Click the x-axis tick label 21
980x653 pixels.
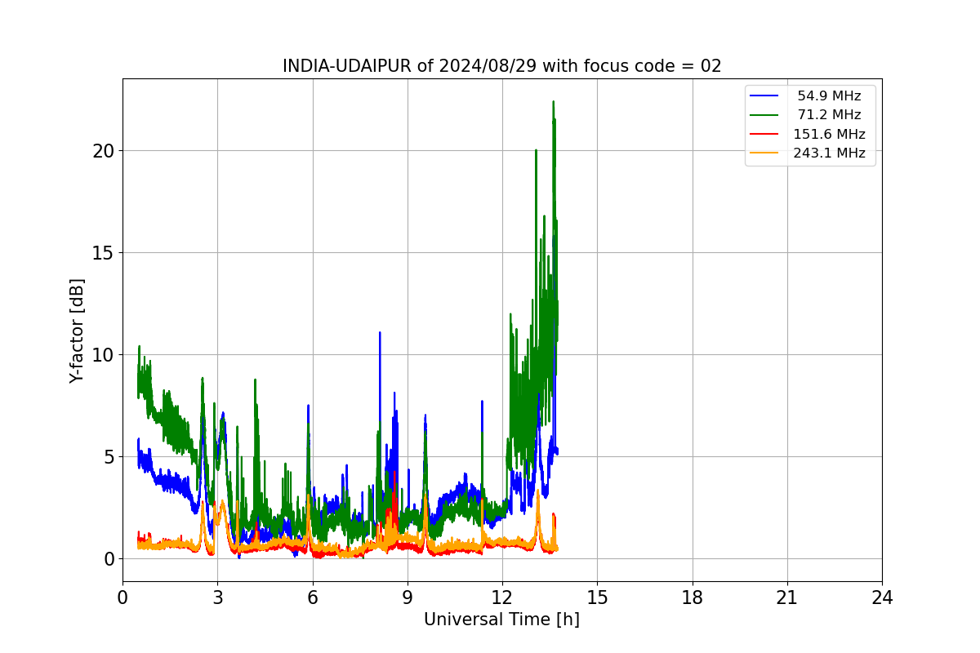point(787,597)
